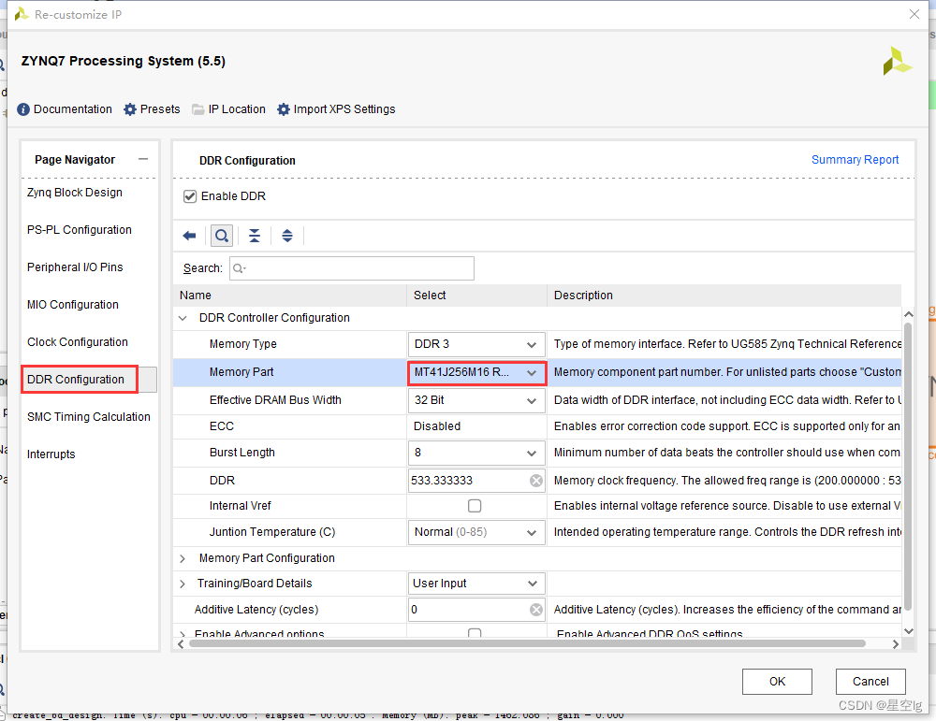This screenshot has height=721, width=936.
Task: Click the Select column header
Action: pos(477,296)
